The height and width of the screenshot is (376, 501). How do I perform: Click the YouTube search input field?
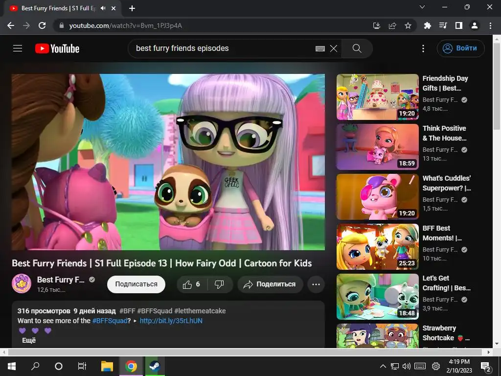tap(224, 48)
